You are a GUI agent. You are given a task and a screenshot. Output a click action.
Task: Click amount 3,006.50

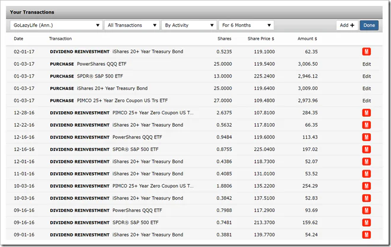click(307, 64)
